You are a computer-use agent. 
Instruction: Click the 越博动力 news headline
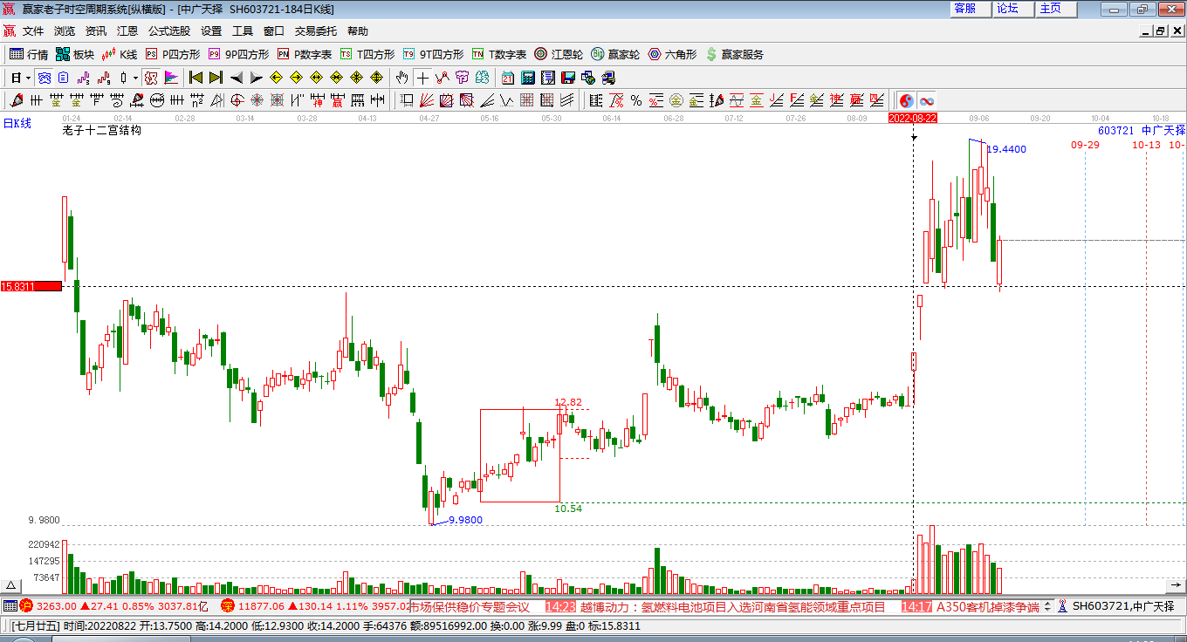click(x=732, y=606)
